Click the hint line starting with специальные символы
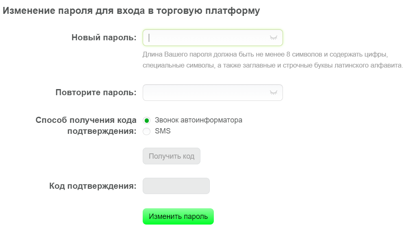Image resolution: width=411 pixels, height=227 pixels. click(273, 65)
